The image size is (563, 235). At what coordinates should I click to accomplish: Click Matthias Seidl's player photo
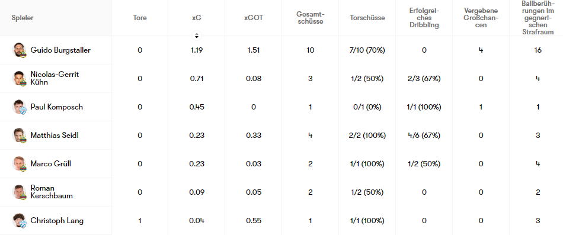(20, 136)
